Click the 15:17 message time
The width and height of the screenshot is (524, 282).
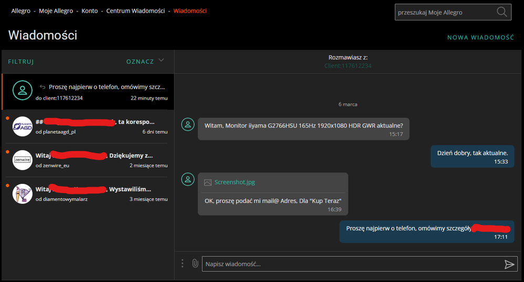click(x=396, y=134)
